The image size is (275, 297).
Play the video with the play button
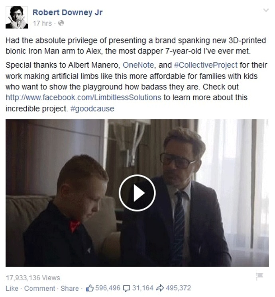pos(137,193)
